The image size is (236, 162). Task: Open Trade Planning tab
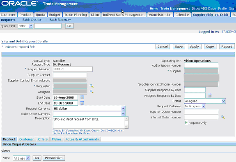click(x=76, y=15)
